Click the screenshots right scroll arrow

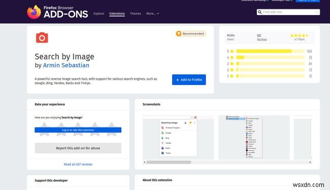click(x=310, y=162)
